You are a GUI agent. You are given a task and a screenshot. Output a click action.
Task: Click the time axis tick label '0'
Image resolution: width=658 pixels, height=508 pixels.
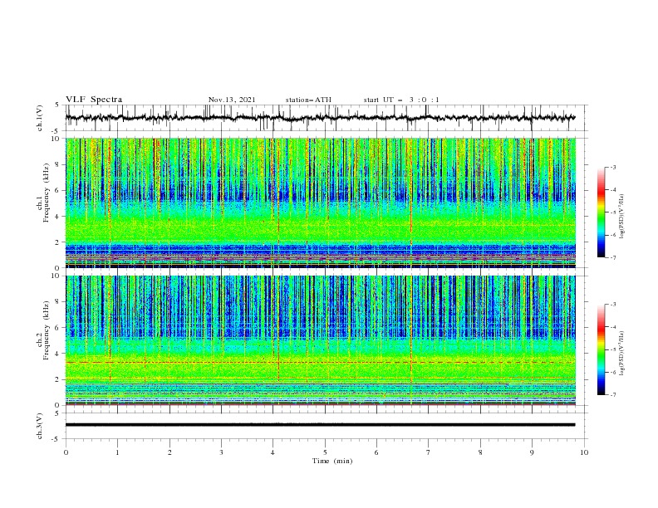tap(66, 452)
